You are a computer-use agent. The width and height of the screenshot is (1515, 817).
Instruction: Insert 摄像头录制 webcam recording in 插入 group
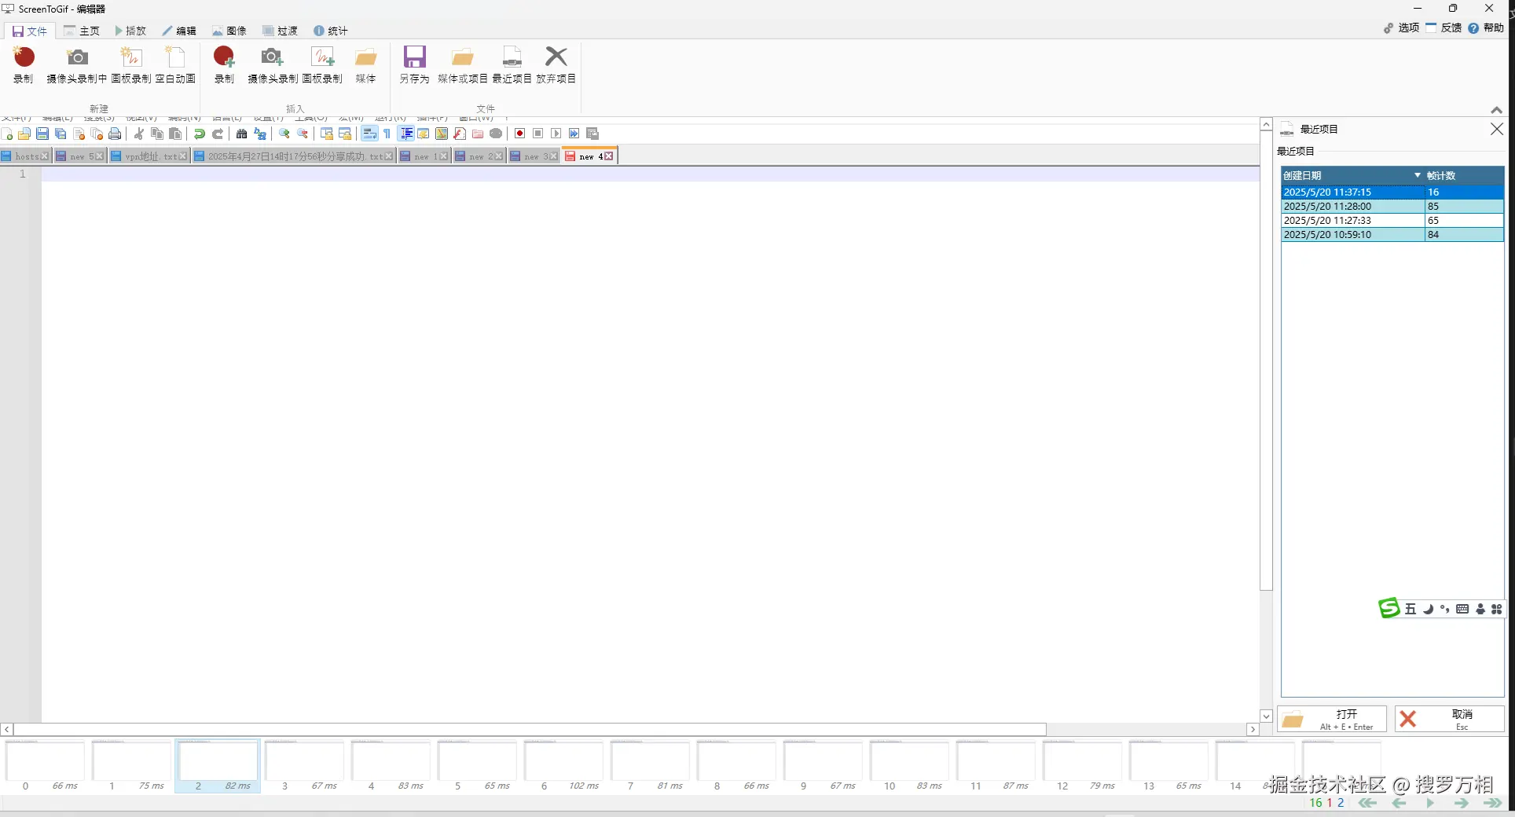[x=273, y=64]
